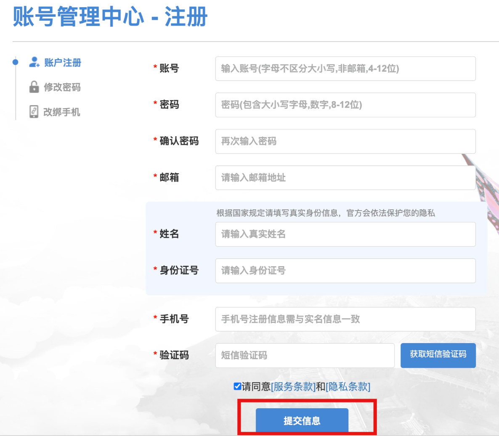Click the account registration user icon

tap(35, 62)
